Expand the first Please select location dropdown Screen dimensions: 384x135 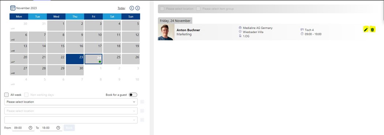point(71,102)
